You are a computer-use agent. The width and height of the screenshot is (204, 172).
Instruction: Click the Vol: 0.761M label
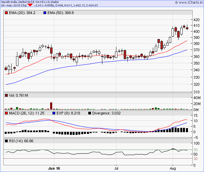pyautogui.click(x=18, y=95)
